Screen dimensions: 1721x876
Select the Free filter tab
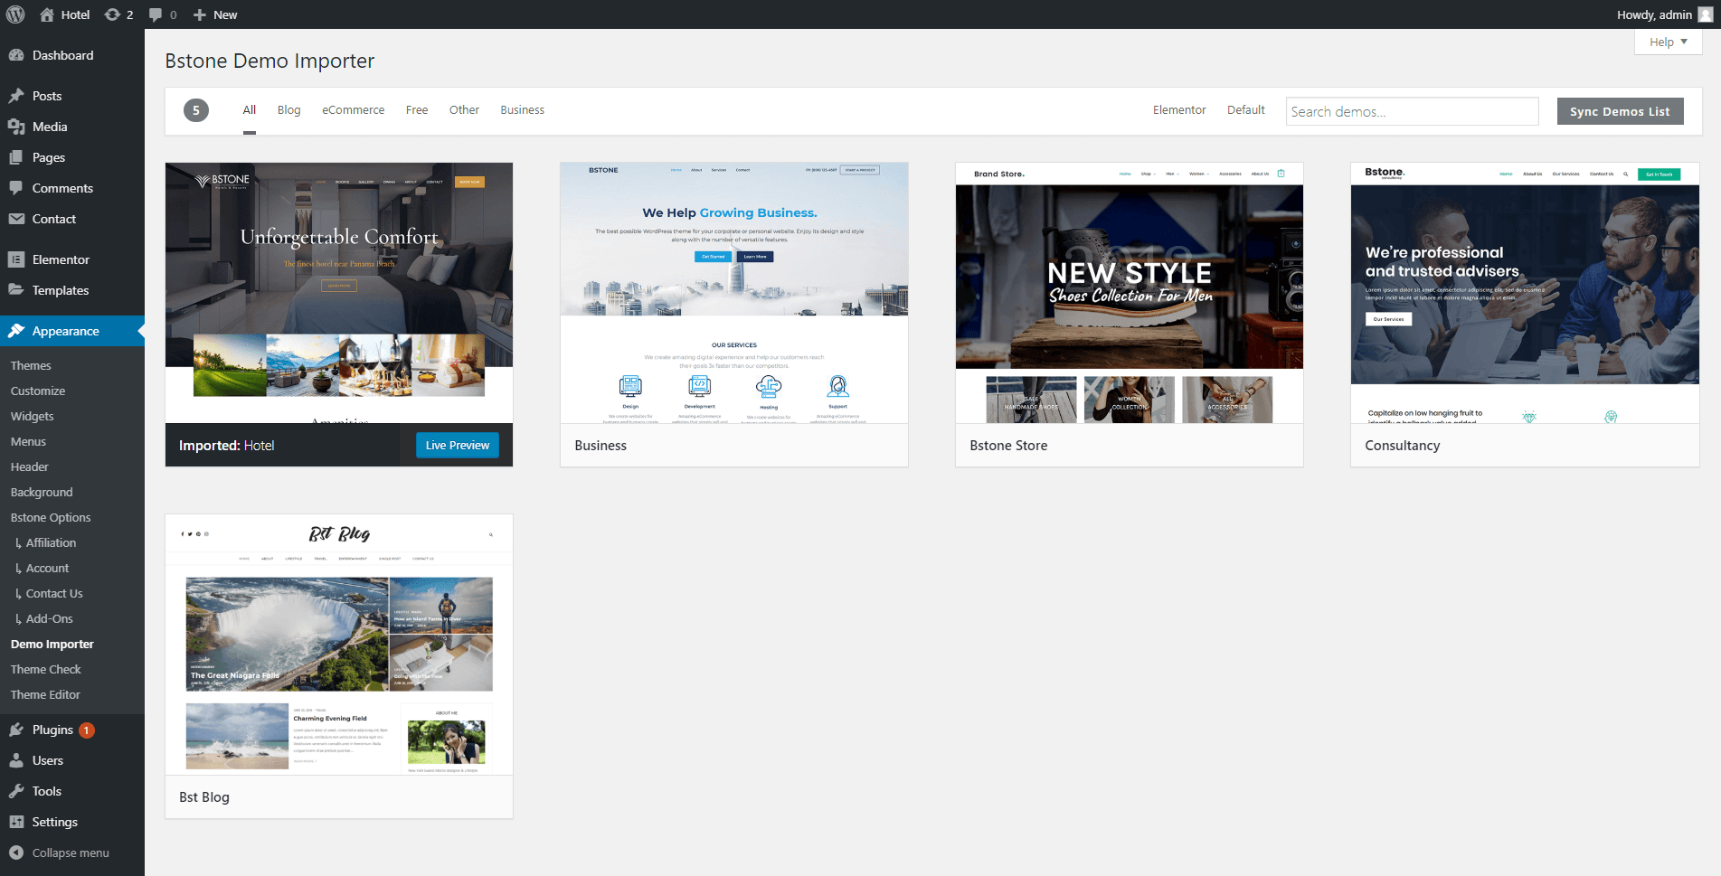[x=417, y=110]
